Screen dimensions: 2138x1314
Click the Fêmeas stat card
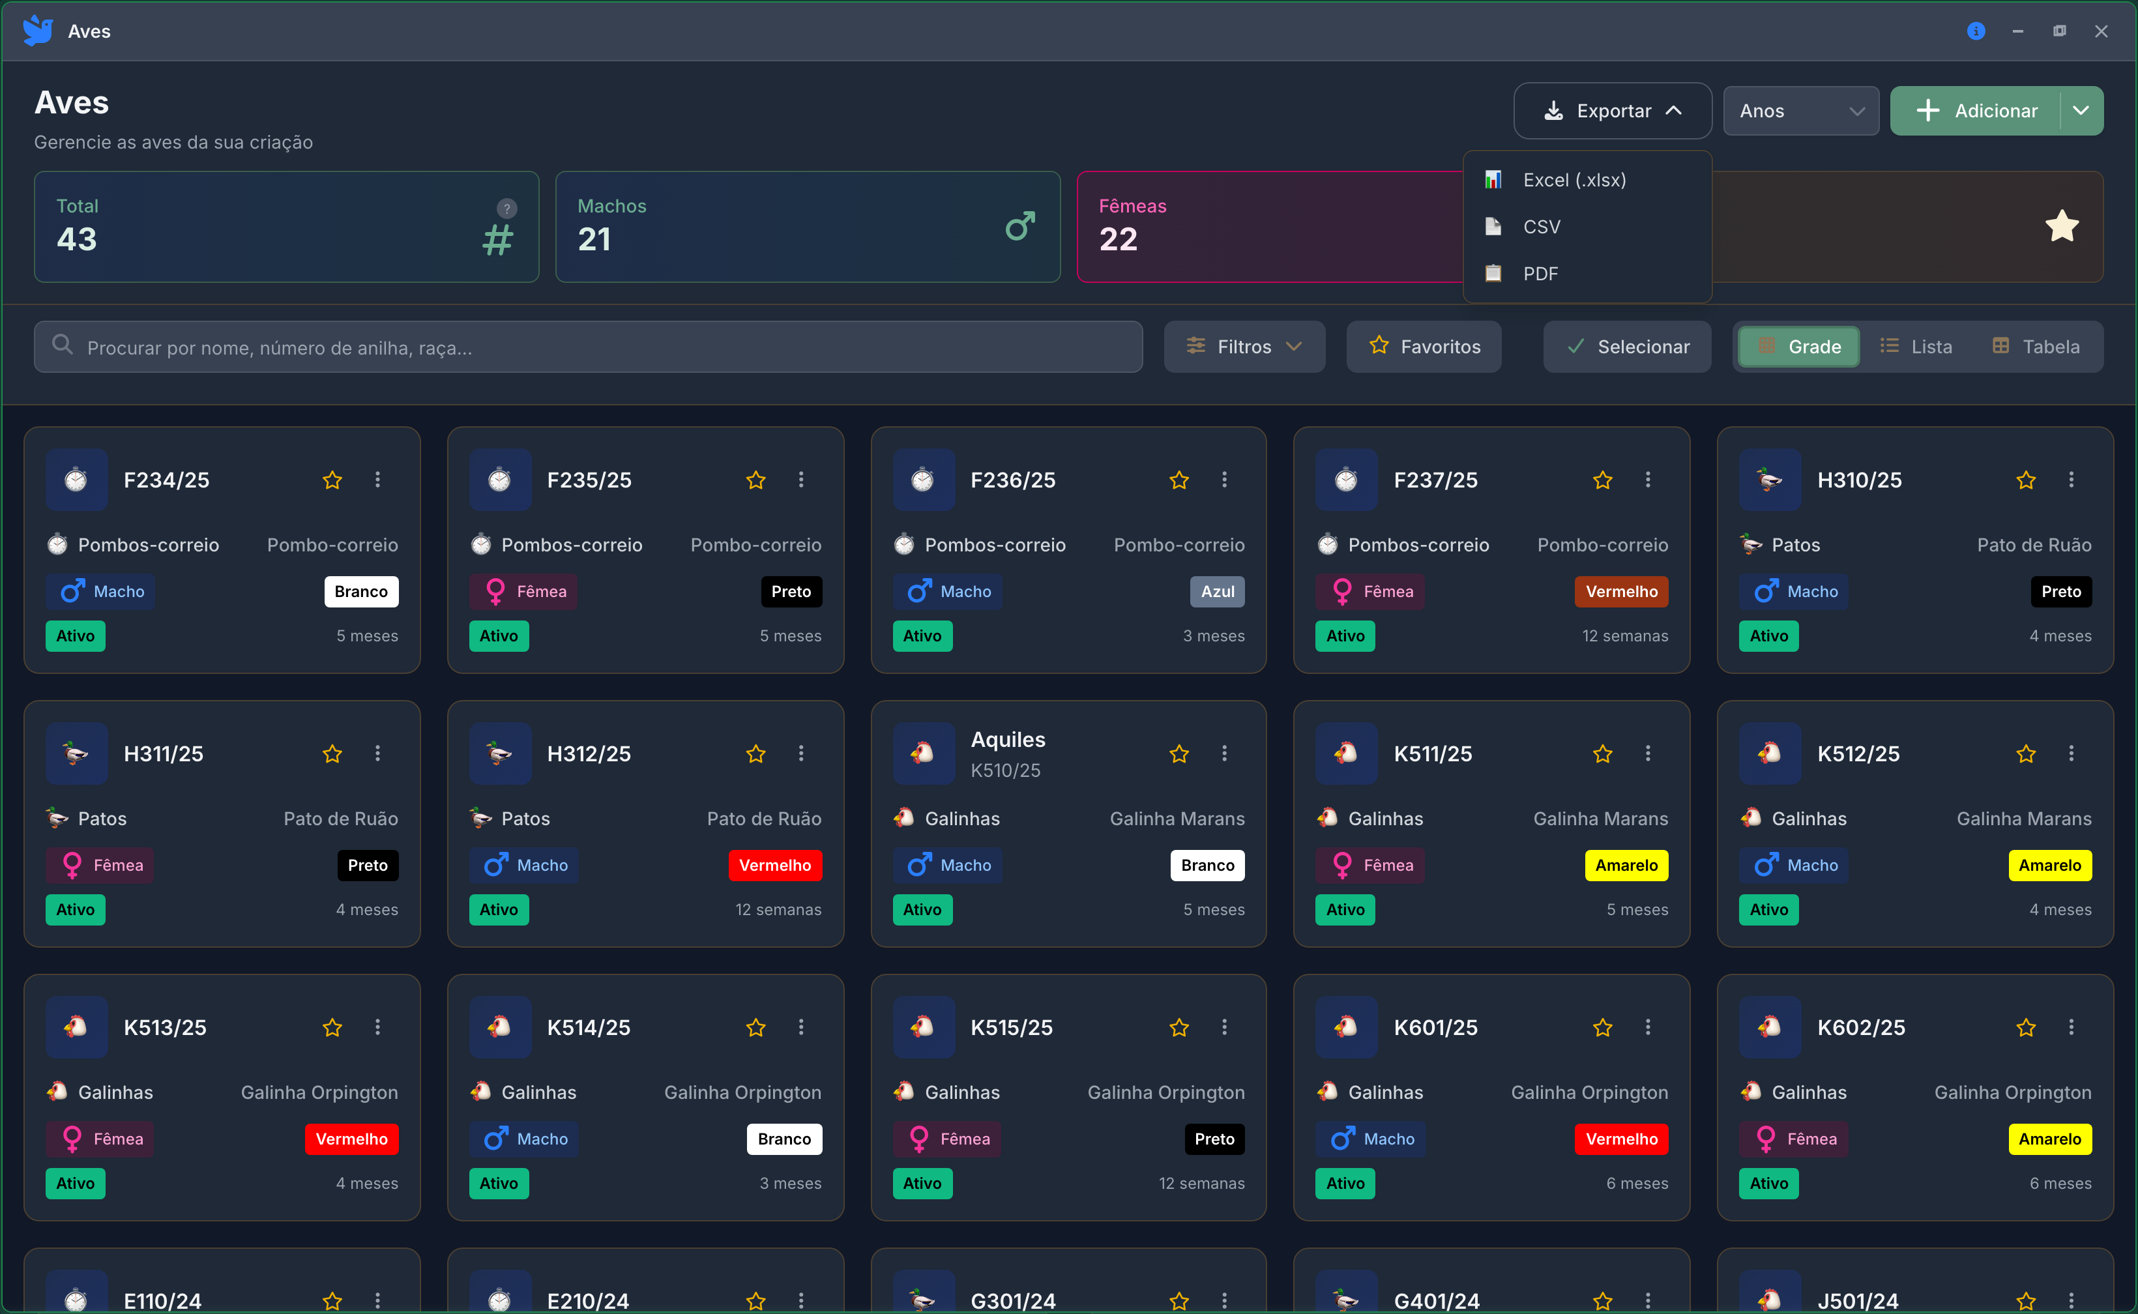click(1270, 227)
